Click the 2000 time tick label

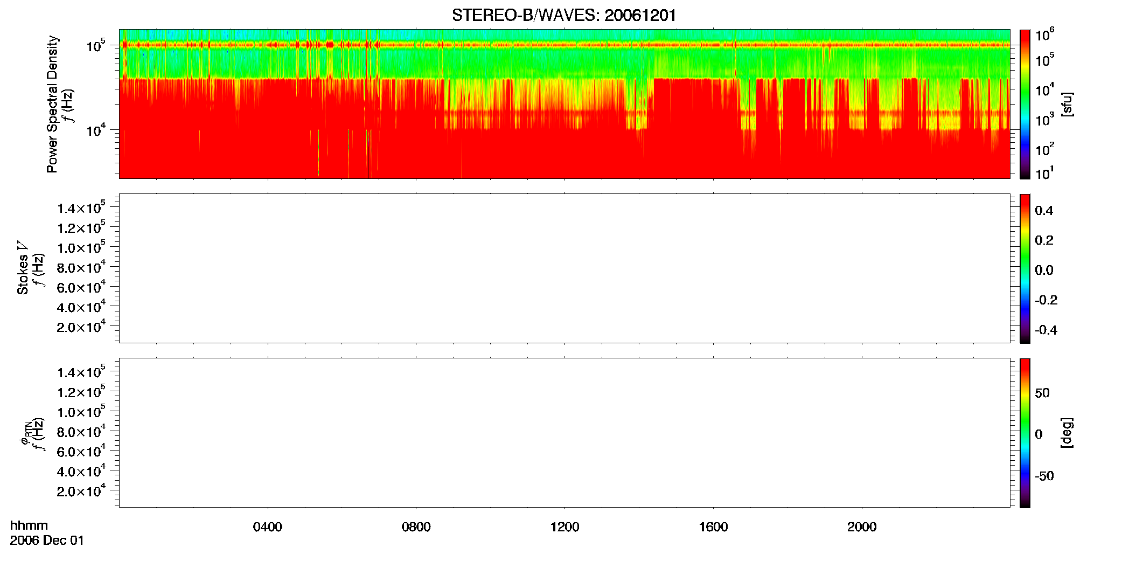[x=862, y=527]
